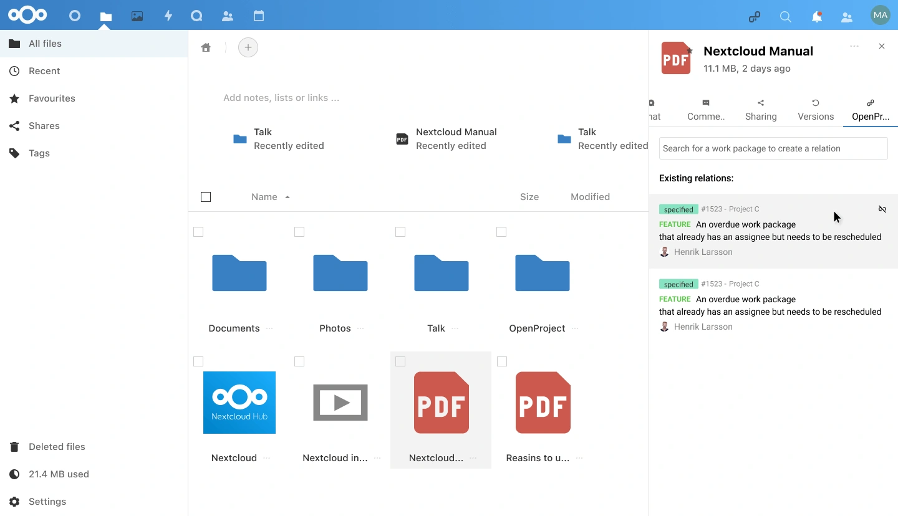Open Deleted files in sidebar
This screenshot has height=516, width=898.
pos(57,447)
